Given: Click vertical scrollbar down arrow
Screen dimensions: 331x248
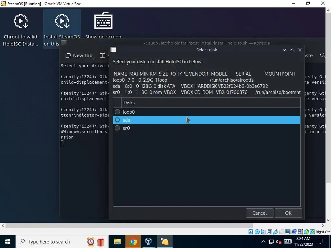Looking at the screenshot, I should (x=328, y=220).
